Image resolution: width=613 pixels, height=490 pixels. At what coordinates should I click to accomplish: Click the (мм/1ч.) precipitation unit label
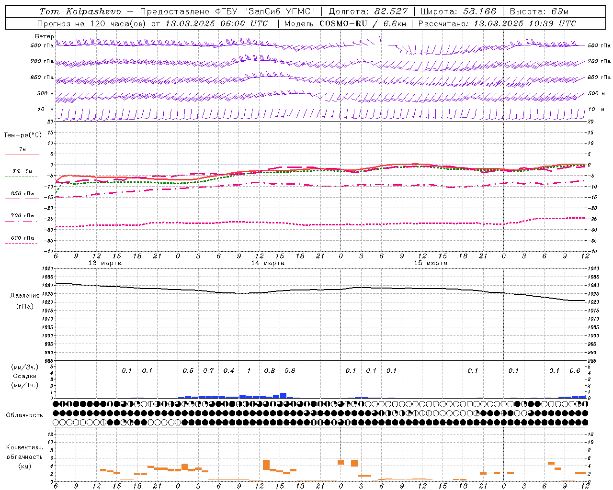(25, 385)
